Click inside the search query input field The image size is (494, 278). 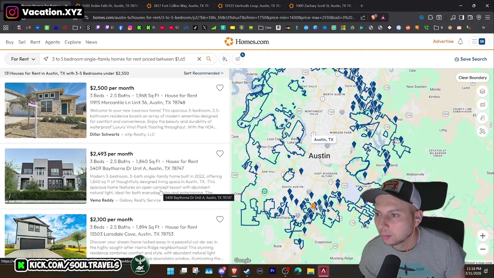pos(120,59)
